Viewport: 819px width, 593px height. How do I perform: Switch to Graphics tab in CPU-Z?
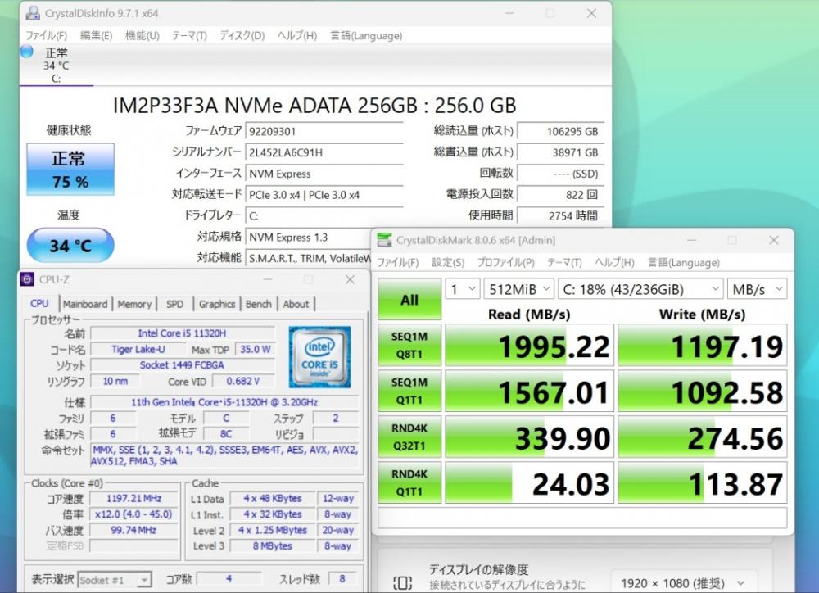pos(217,304)
